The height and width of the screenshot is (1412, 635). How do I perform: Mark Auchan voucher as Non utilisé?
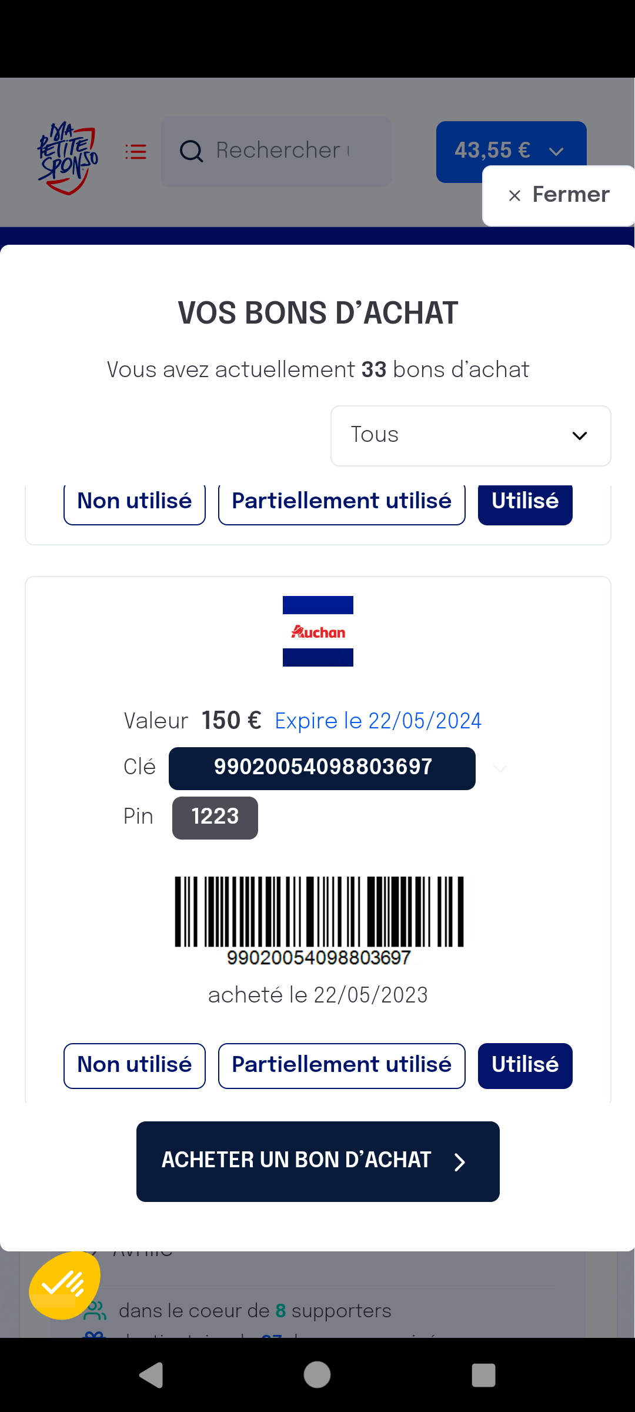pos(135,1065)
